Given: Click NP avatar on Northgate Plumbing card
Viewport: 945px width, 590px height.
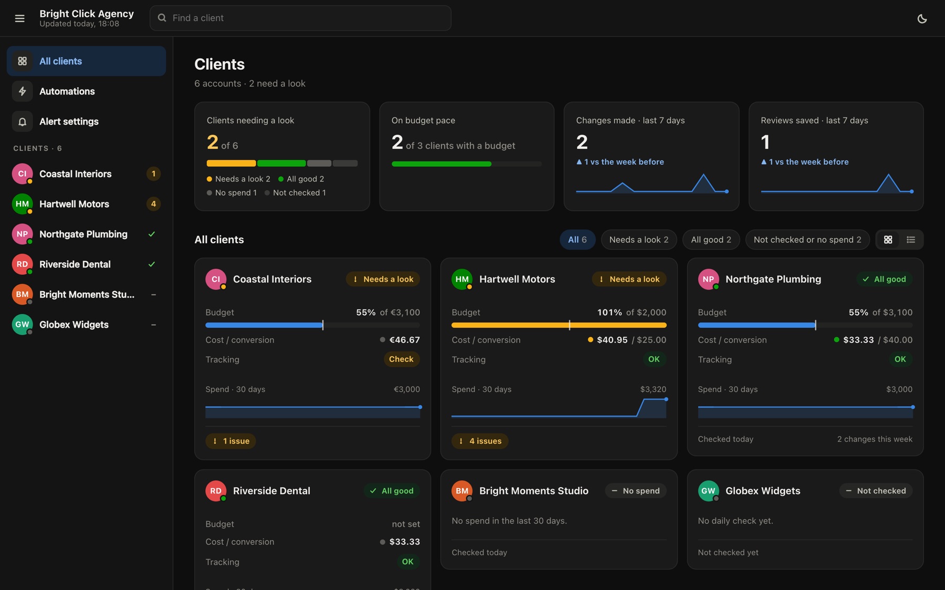Looking at the screenshot, I should (x=708, y=279).
